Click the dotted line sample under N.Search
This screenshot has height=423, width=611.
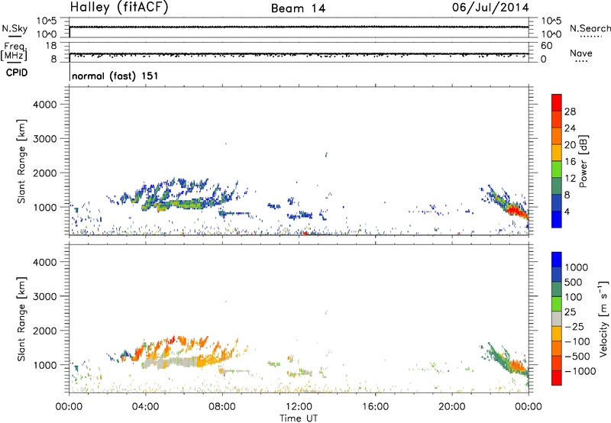(591, 36)
